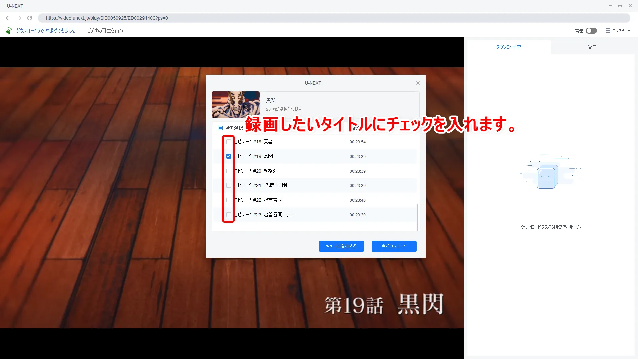Minimize the U-NEXT window
The height and width of the screenshot is (359, 638).
(x=610, y=6)
